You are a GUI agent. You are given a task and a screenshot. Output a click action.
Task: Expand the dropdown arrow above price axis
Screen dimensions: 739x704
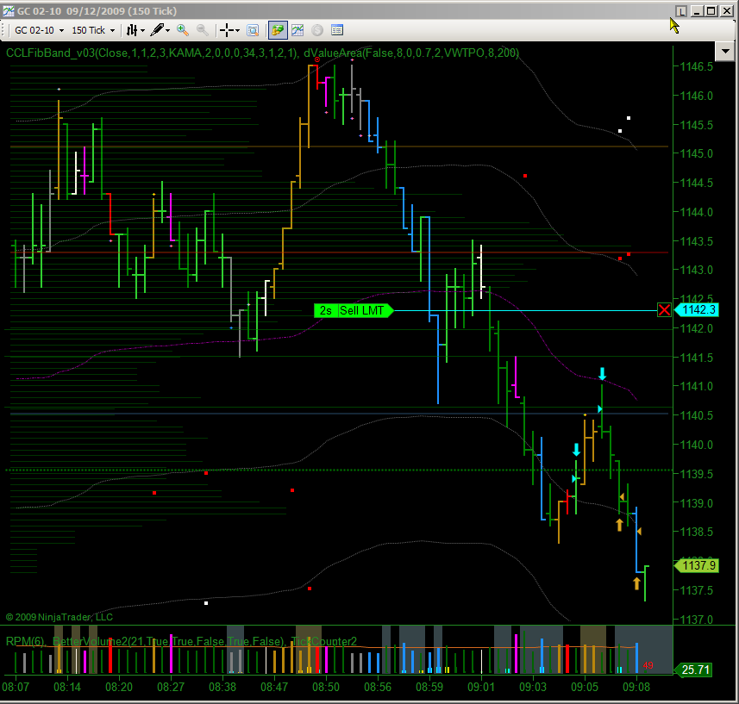click(x=725, y=52)
